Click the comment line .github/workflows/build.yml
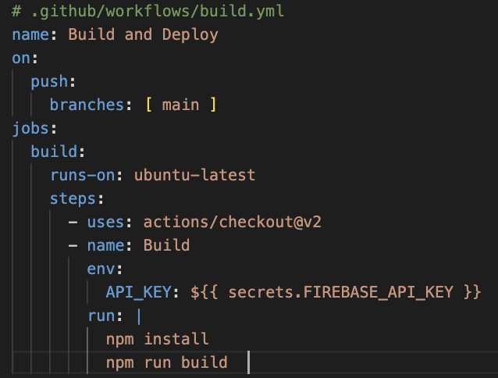The height and width of the screenshot is (378, 498). tap(148, 12)
